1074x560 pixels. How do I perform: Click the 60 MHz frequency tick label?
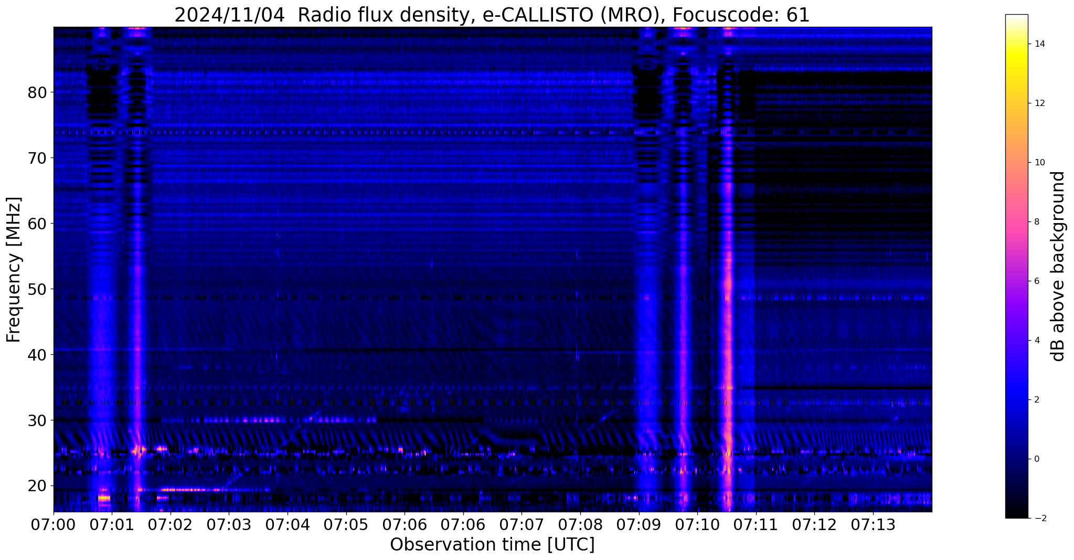click(37, 224)
